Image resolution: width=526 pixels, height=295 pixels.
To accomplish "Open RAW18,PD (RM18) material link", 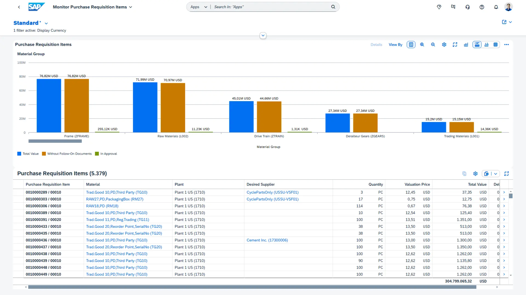I will (102, 206).
